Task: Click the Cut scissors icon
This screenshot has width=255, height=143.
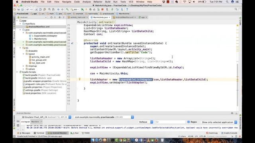Action: pyautogui.click(x=36, y=10)
